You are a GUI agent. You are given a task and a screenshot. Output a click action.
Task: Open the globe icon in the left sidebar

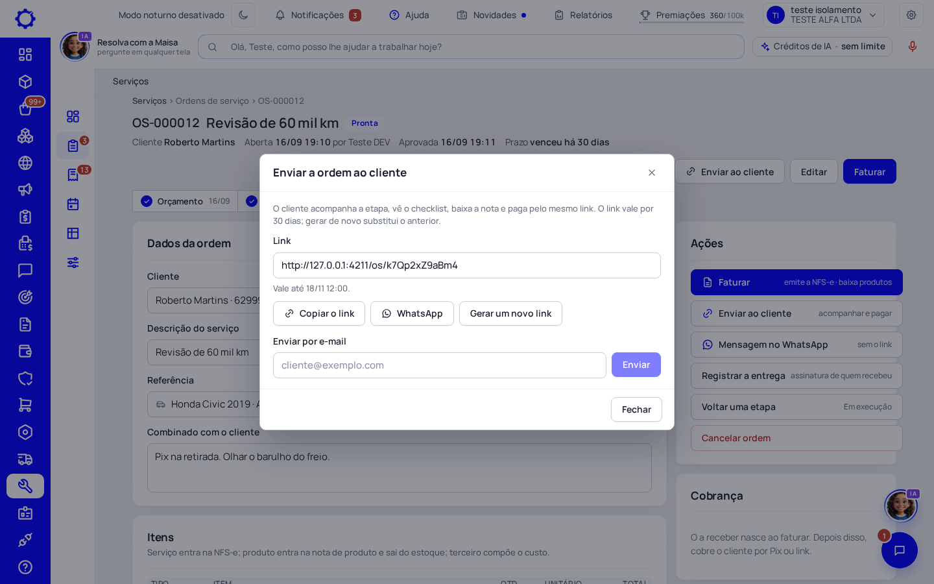pyautogui.click(x=25, y=163)
